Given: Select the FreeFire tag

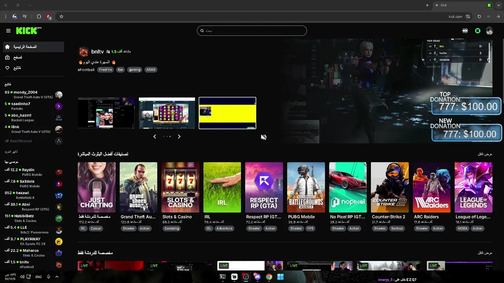Looking at the screenshot, I should pos(106,70).
